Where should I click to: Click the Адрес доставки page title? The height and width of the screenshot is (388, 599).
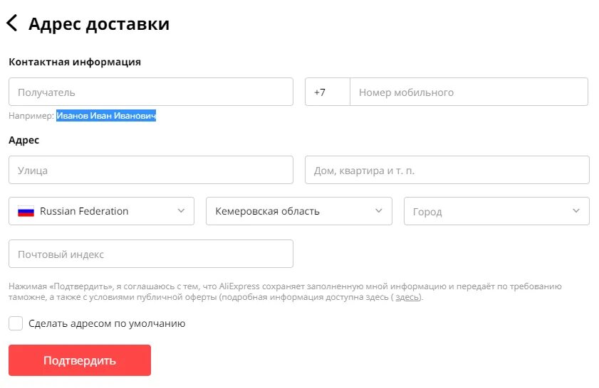pos(99,23)
